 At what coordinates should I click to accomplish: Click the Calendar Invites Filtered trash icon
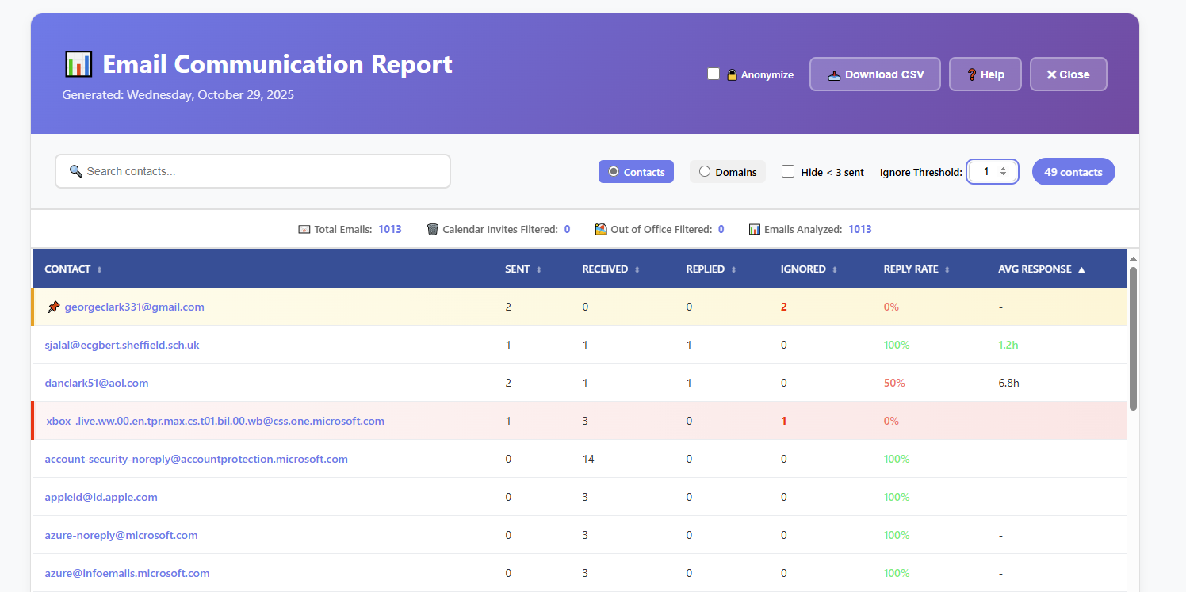(x=432, y=229)
